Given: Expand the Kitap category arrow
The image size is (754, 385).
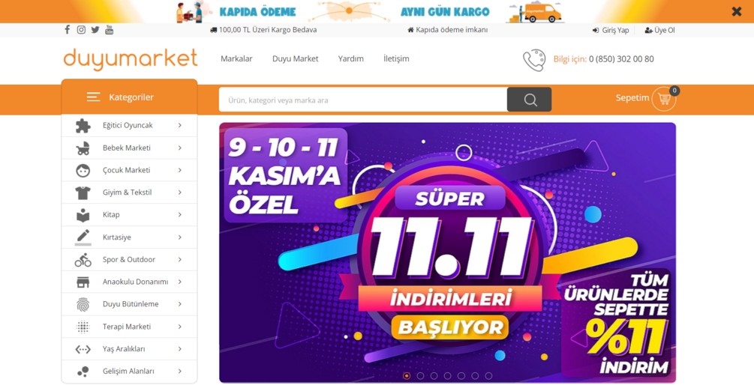Looking at the screenshot, I should click(180, 214).
